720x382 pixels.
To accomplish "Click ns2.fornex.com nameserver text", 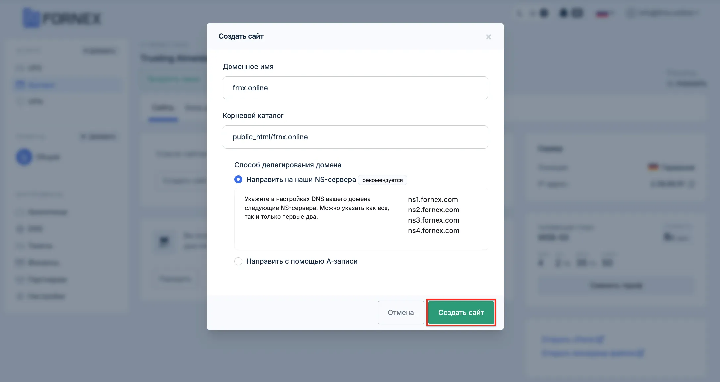I will click(434, 210).
